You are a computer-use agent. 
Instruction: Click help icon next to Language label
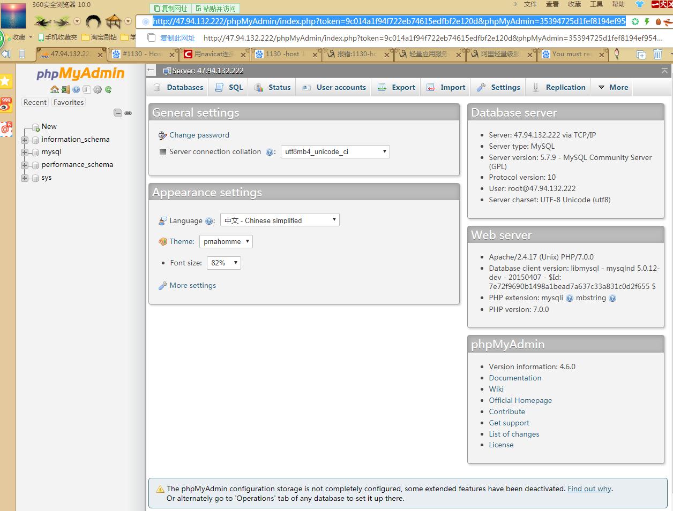[209, 221]
